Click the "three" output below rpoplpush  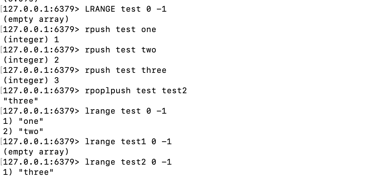point(21,101)
